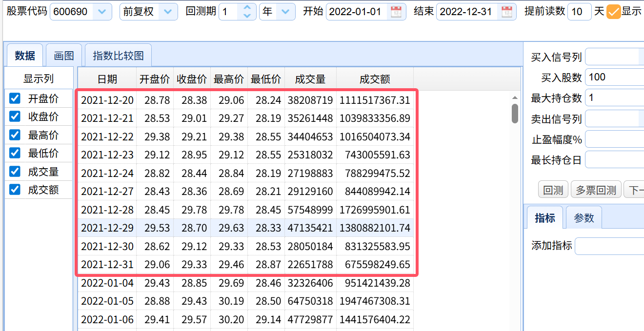Click the 成交量 column header

point(311,79)
